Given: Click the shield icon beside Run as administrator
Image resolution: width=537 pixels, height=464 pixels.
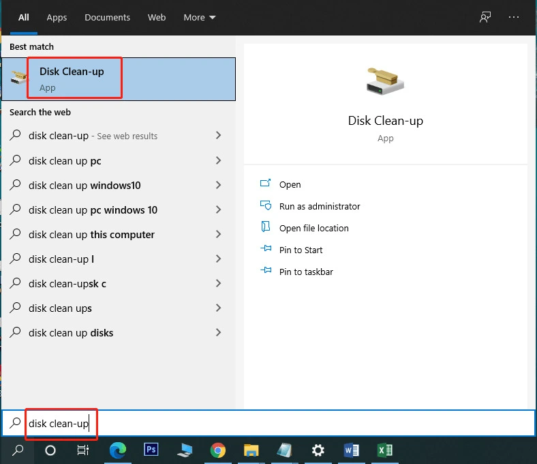Looking at the screenshot, I should click(265, 205).
